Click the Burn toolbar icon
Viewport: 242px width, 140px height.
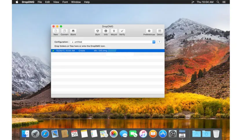(97, 31)
